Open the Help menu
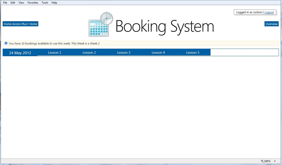The height and width of the screenshot is (165, 282). [x=54, y=3]
